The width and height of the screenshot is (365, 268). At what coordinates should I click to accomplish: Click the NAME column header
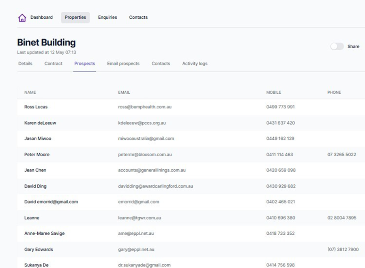pyautogui.click(x=30, y=93)
